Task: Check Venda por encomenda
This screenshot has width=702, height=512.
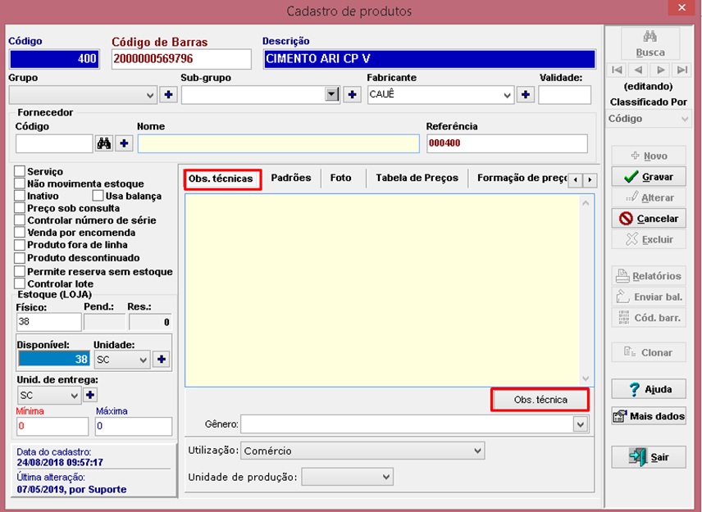Action: click(x=19, y=233)
